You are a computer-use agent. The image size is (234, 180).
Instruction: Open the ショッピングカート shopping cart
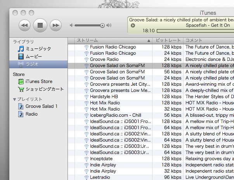pos(38,89)
